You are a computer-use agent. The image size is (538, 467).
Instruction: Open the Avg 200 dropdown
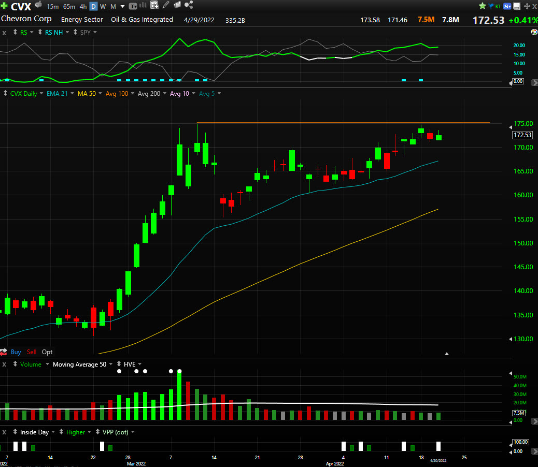[165, 93]
